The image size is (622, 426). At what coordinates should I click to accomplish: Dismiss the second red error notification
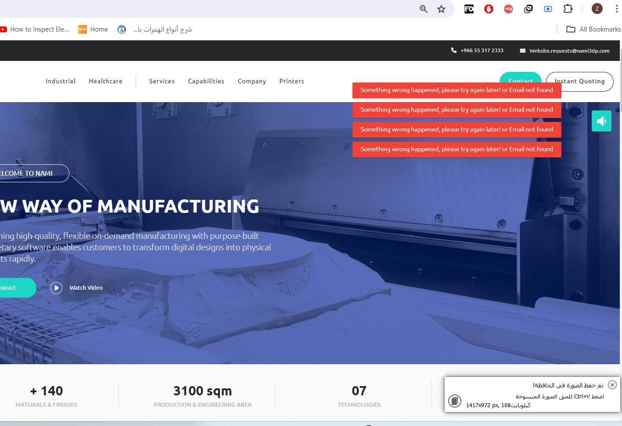click(457, 110)
